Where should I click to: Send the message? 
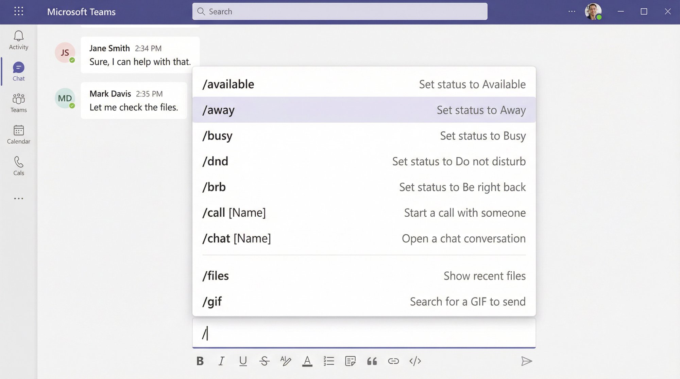pyautogui.click(x=526, y=361)
